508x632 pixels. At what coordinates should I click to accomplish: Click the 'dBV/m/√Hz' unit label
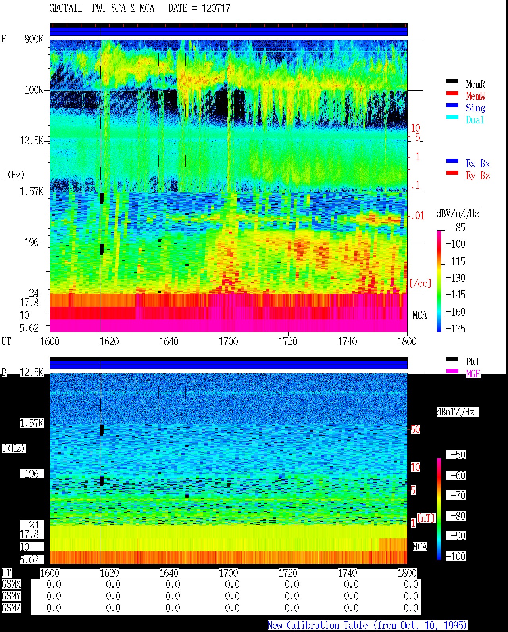(x=458, y=213)
